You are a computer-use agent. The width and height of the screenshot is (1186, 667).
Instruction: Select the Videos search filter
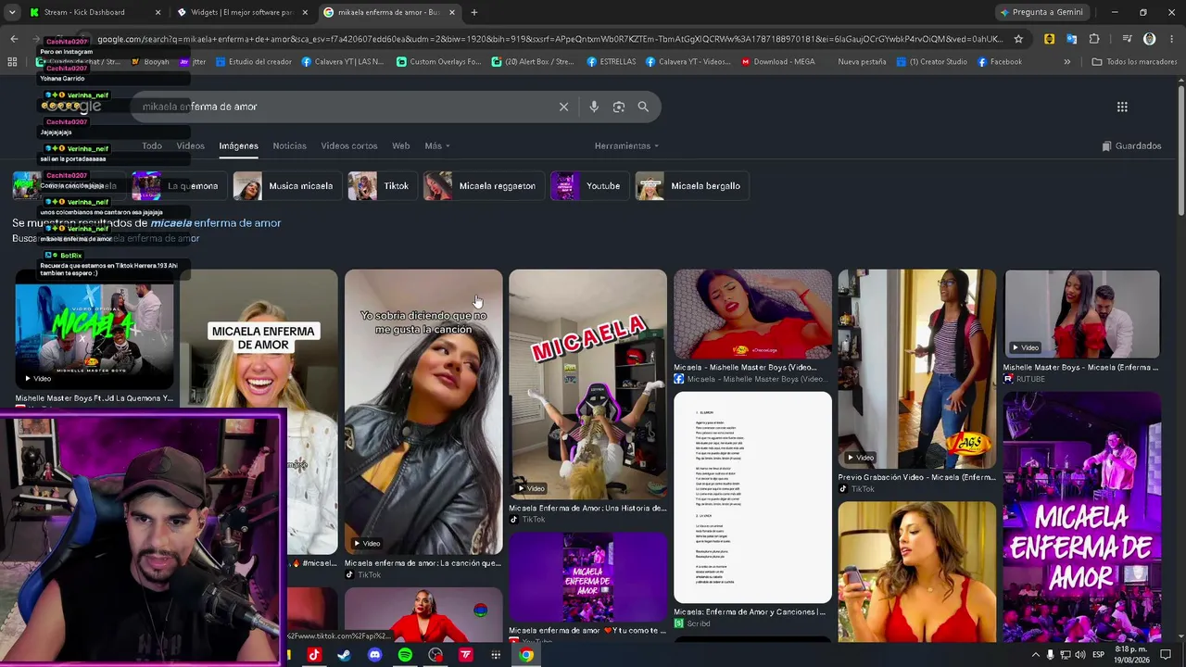(x=190, y=145)
